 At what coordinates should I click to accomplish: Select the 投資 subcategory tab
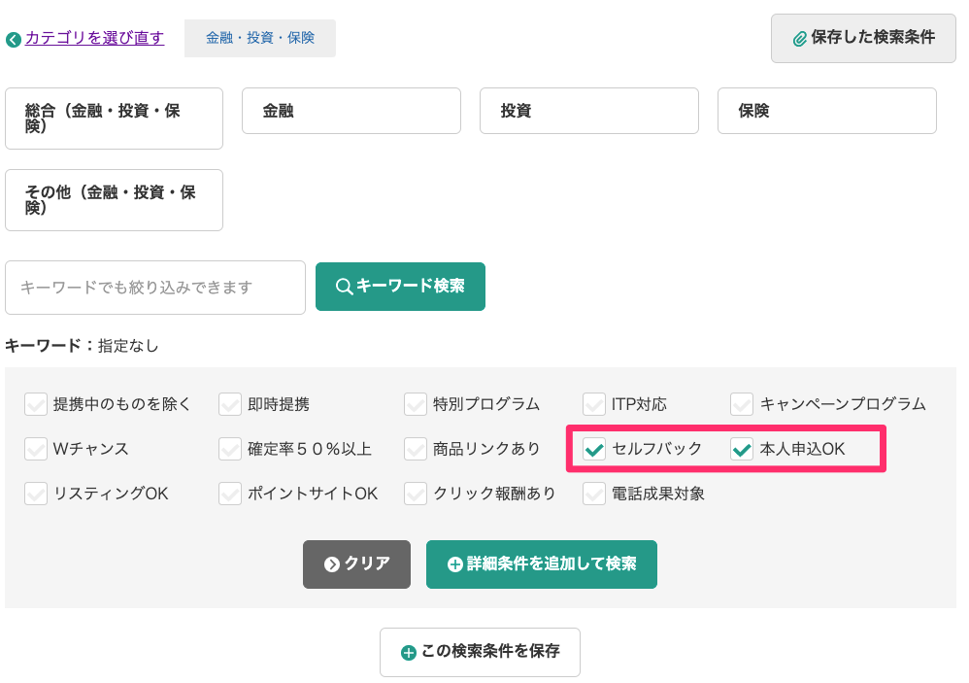pos(589,111)
